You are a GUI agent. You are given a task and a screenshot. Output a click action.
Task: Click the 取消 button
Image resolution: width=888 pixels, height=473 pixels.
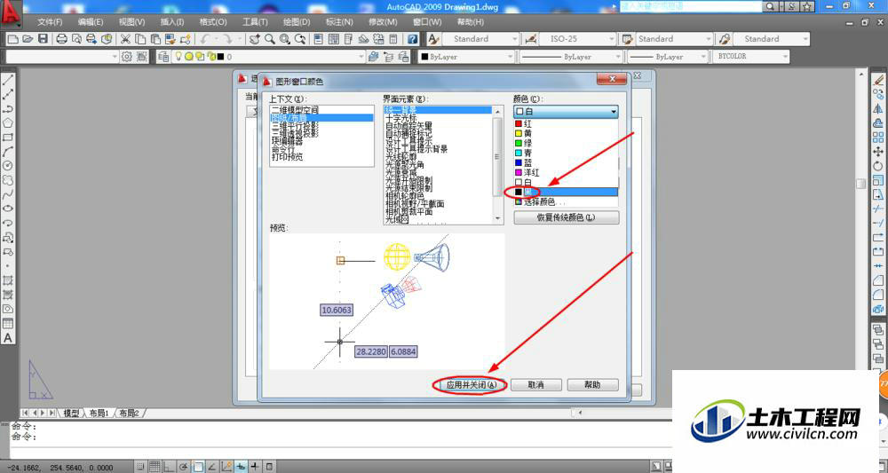[535, 385]
